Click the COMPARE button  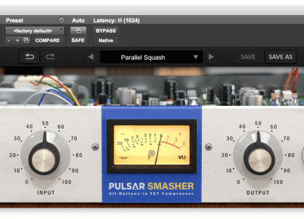pos(47,40)
